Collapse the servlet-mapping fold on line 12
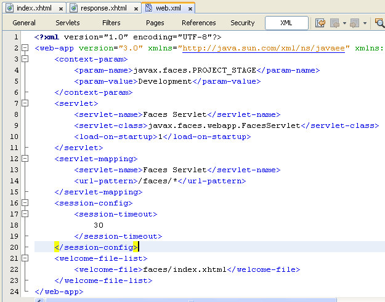Viewport: 385px width, 302px height. (x=25, y=159)
